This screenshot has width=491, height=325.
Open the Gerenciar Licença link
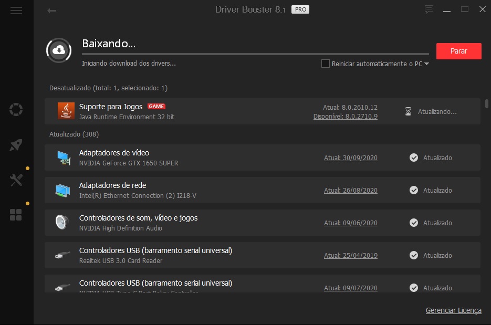(453, 310)
